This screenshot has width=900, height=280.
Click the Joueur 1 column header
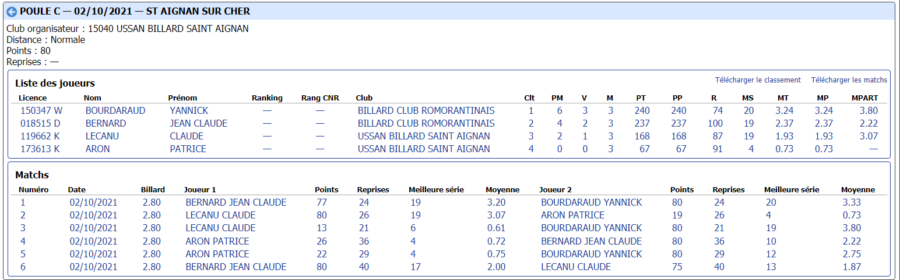coord(200,189)
